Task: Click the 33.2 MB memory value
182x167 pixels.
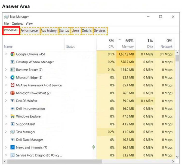Action: point(128,155)
